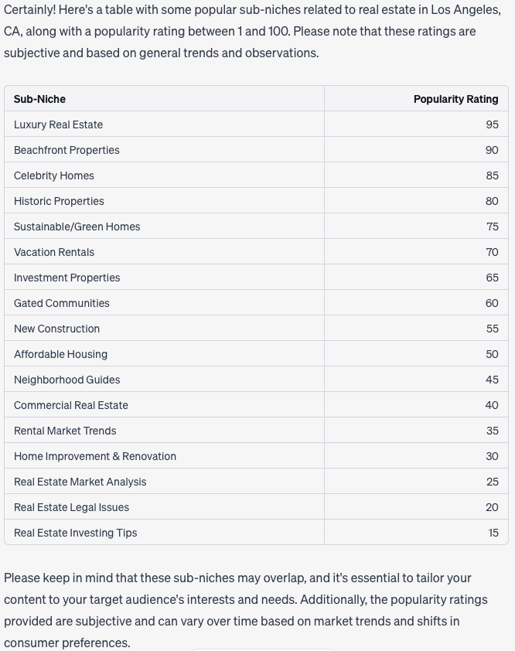Select the Investment Properties cell

(67, 278)
